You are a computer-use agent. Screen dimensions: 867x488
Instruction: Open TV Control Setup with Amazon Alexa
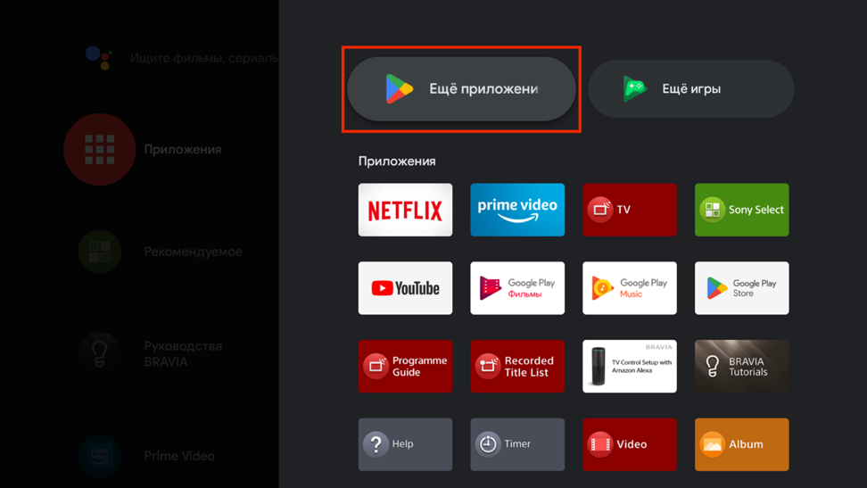(630, 367)
